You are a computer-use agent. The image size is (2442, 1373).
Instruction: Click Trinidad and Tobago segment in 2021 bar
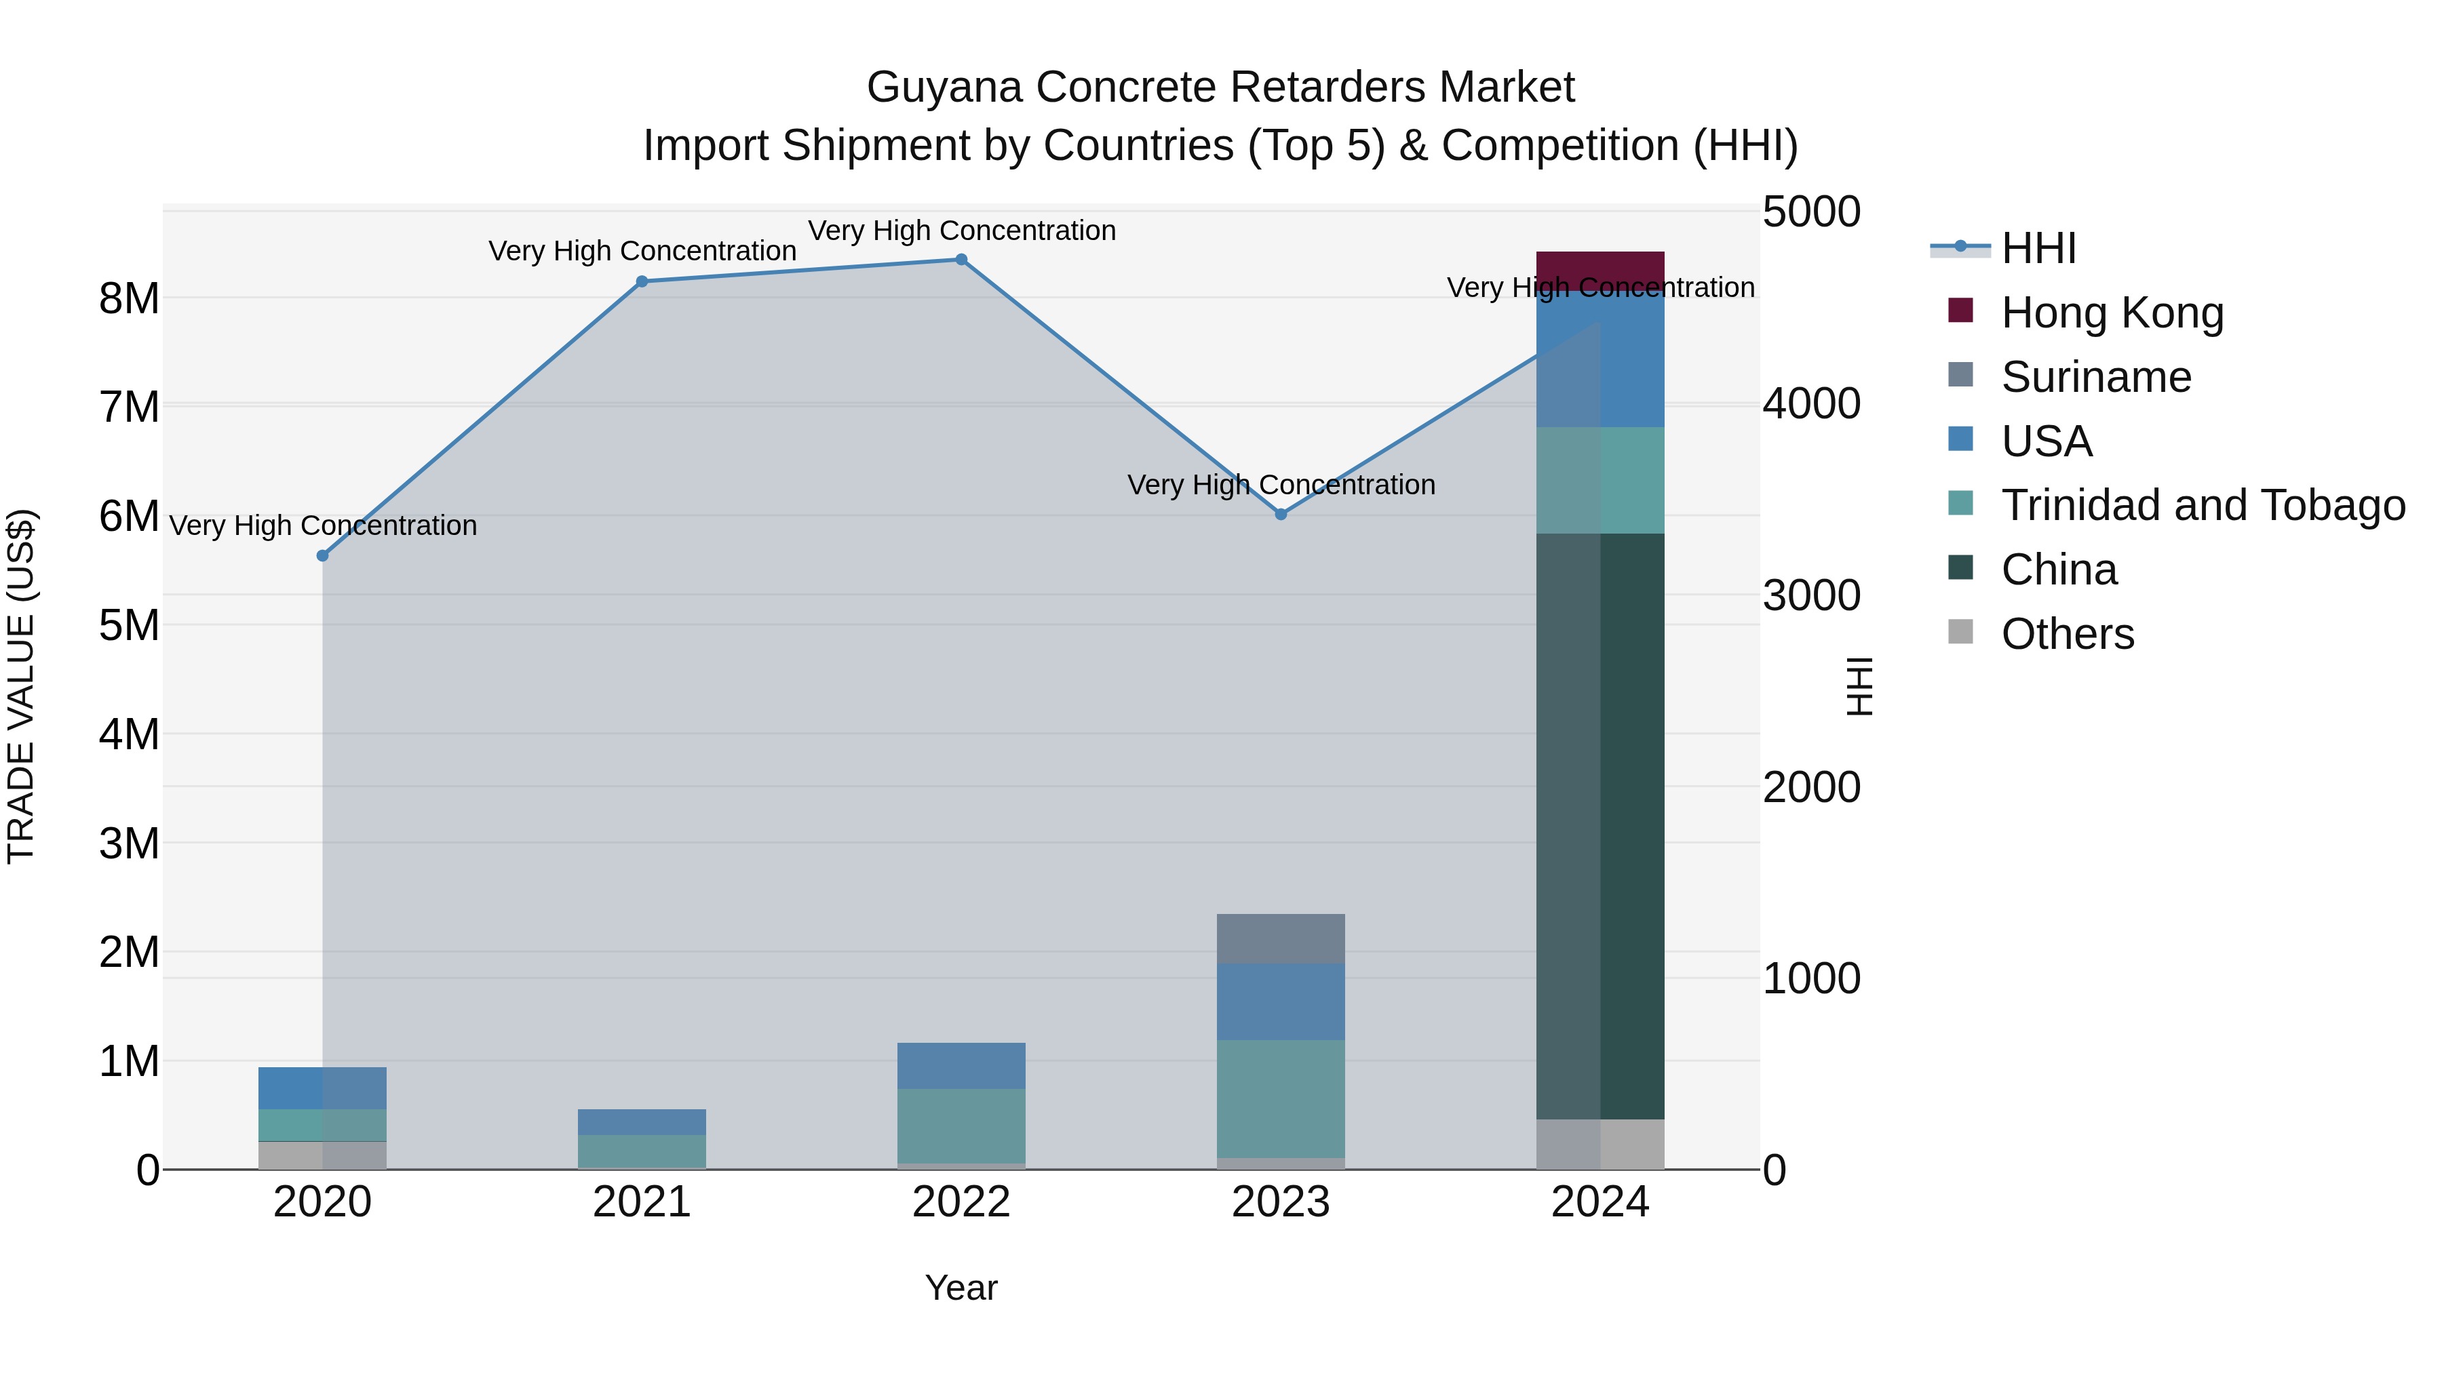(x=642, y=1151)
